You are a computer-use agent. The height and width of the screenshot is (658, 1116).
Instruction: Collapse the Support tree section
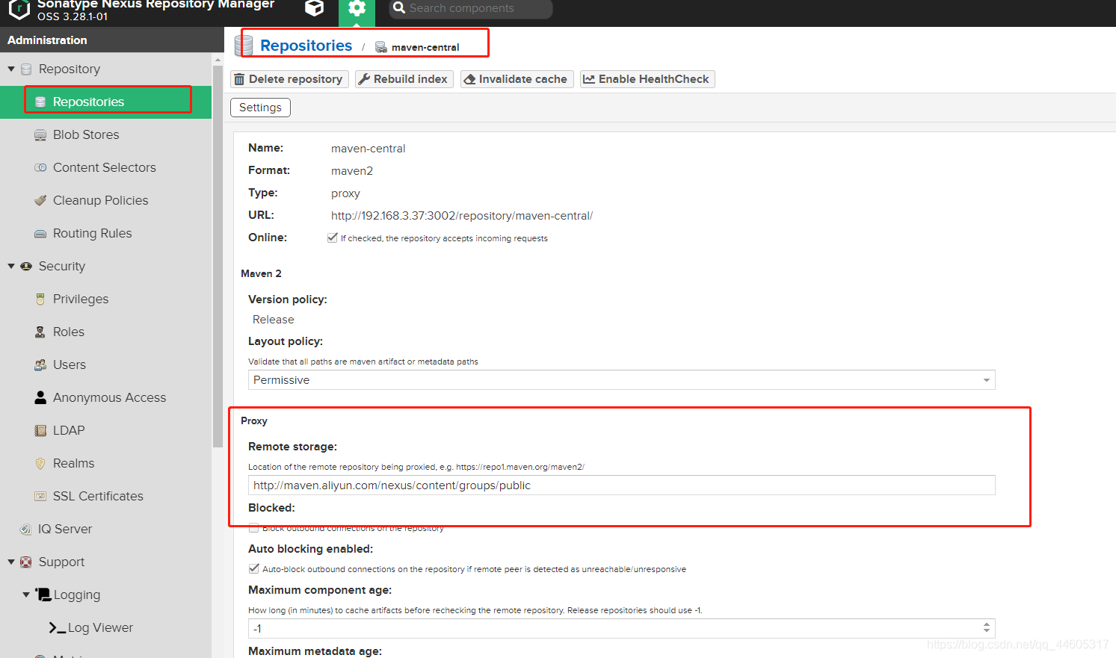coord(11,562)
